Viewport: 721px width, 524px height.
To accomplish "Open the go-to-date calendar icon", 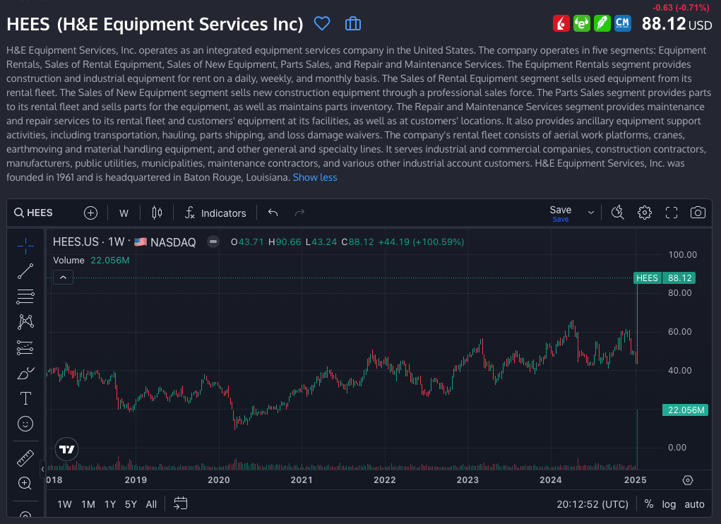I will click(180, 504).
